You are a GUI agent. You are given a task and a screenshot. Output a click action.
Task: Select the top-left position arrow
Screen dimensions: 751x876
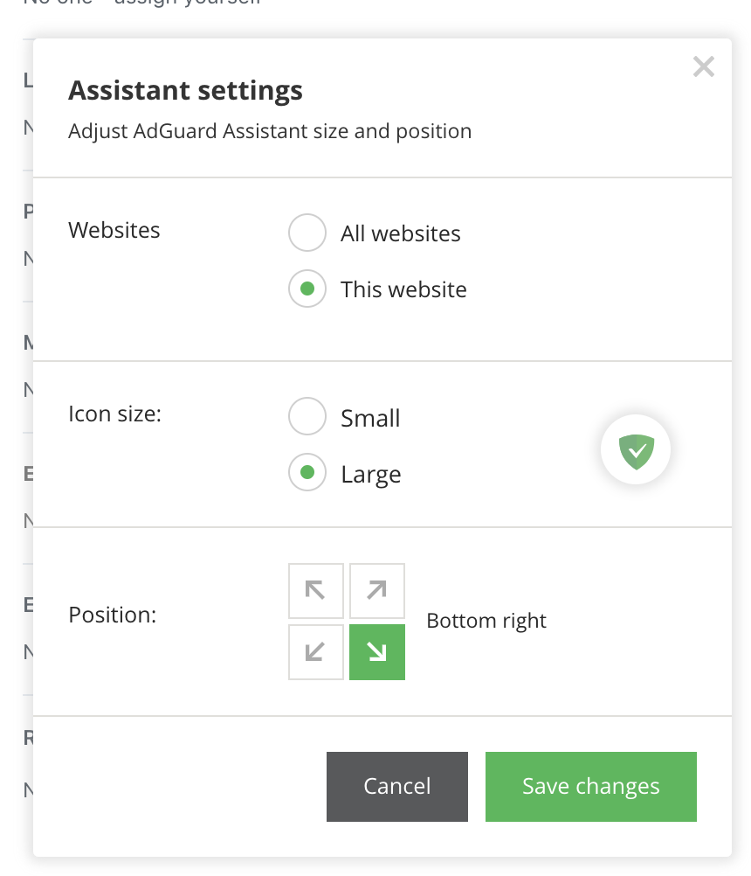click(315, 590)
